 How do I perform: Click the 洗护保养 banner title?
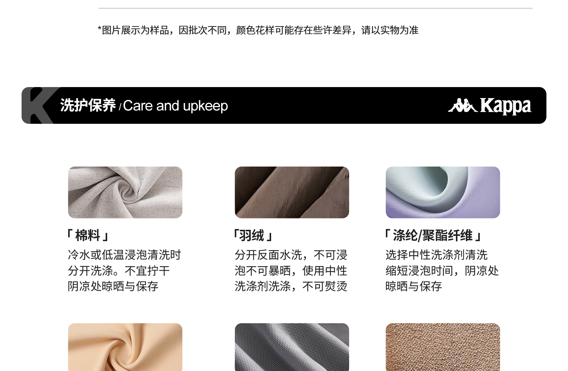tap(88, 105)
